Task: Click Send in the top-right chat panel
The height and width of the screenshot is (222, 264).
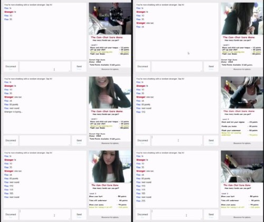Action: coord(211,66)
